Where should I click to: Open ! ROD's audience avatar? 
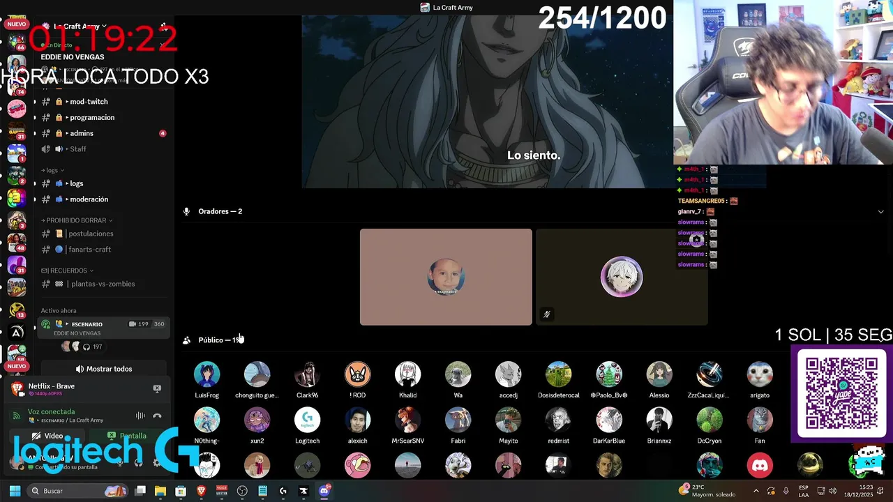(x=357, y=374)
